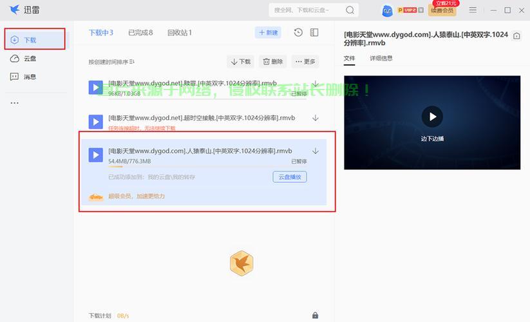The height and width of the screenshot is (322, 530).
Task: Click the magnifier search icon
Action: (x=350, y=10)
